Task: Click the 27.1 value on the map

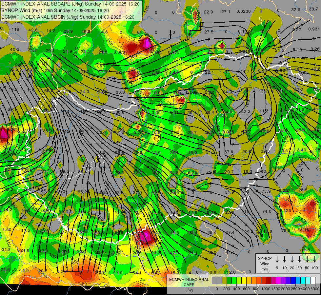Action: [x=226, y=12]
